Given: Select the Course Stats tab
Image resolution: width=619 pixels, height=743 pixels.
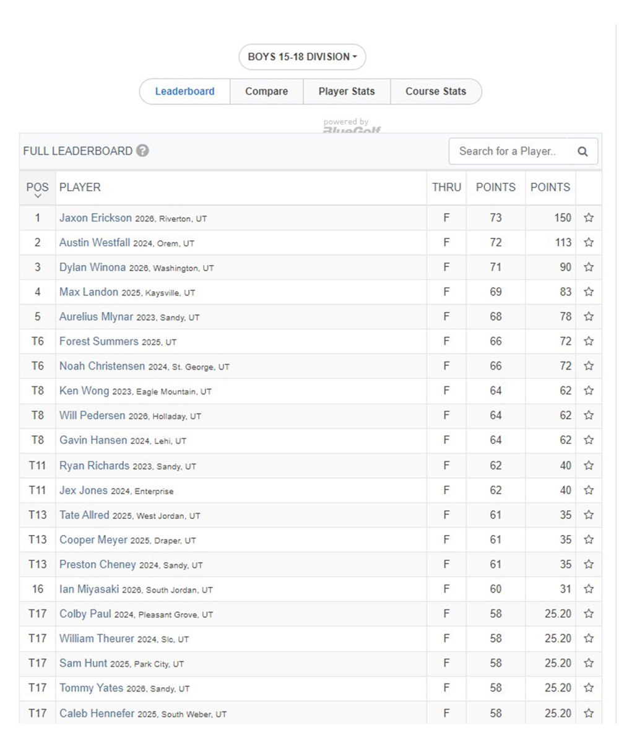Looking at the screenshot, I should [x=436, y=92].
